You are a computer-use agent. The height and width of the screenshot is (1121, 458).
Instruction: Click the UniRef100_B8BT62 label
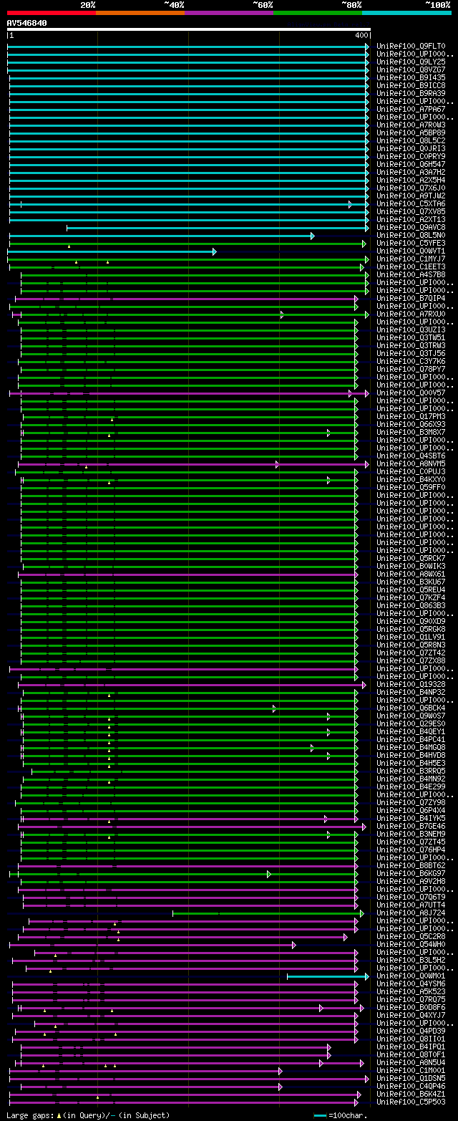point(411,866)
